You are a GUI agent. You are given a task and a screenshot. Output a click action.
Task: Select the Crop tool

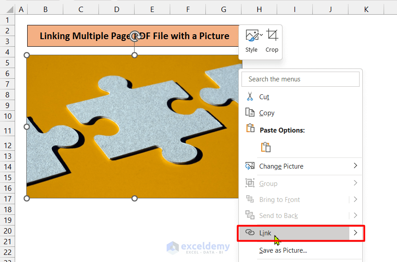pos(272,41)
